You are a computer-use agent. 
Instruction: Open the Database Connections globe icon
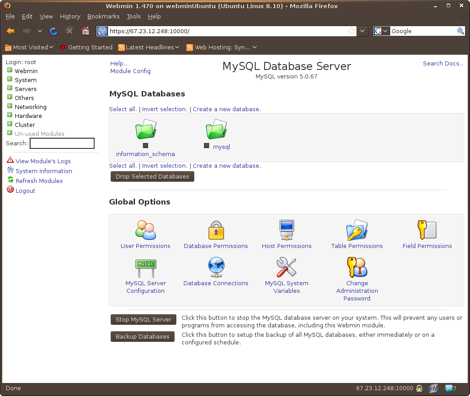[x=216, y=267]
